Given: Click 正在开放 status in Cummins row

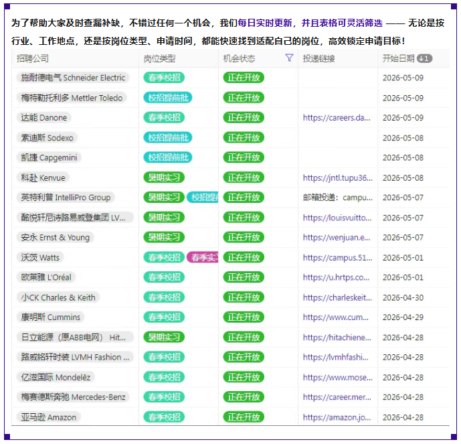Looking at the screenshot, I should tap(244, 317).
